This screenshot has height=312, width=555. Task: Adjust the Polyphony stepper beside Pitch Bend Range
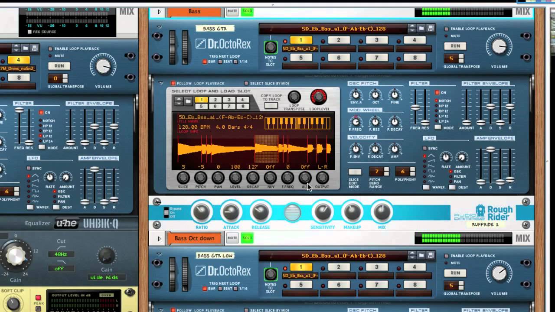[x=412, y=172]
